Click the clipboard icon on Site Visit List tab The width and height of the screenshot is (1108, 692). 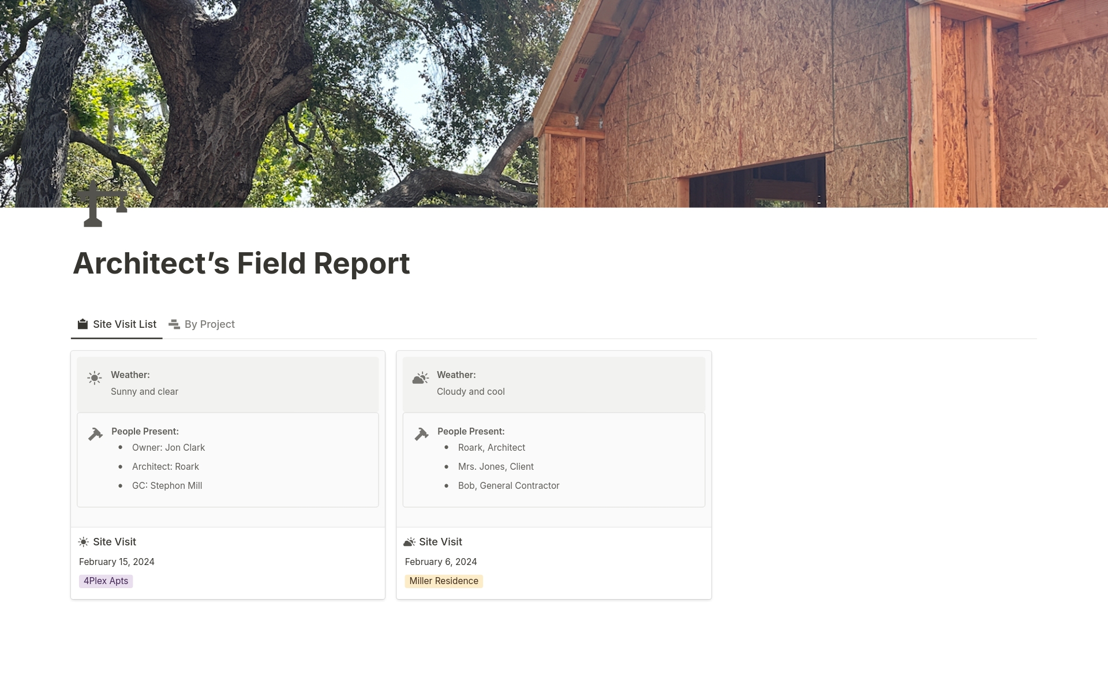pos(83,324)
